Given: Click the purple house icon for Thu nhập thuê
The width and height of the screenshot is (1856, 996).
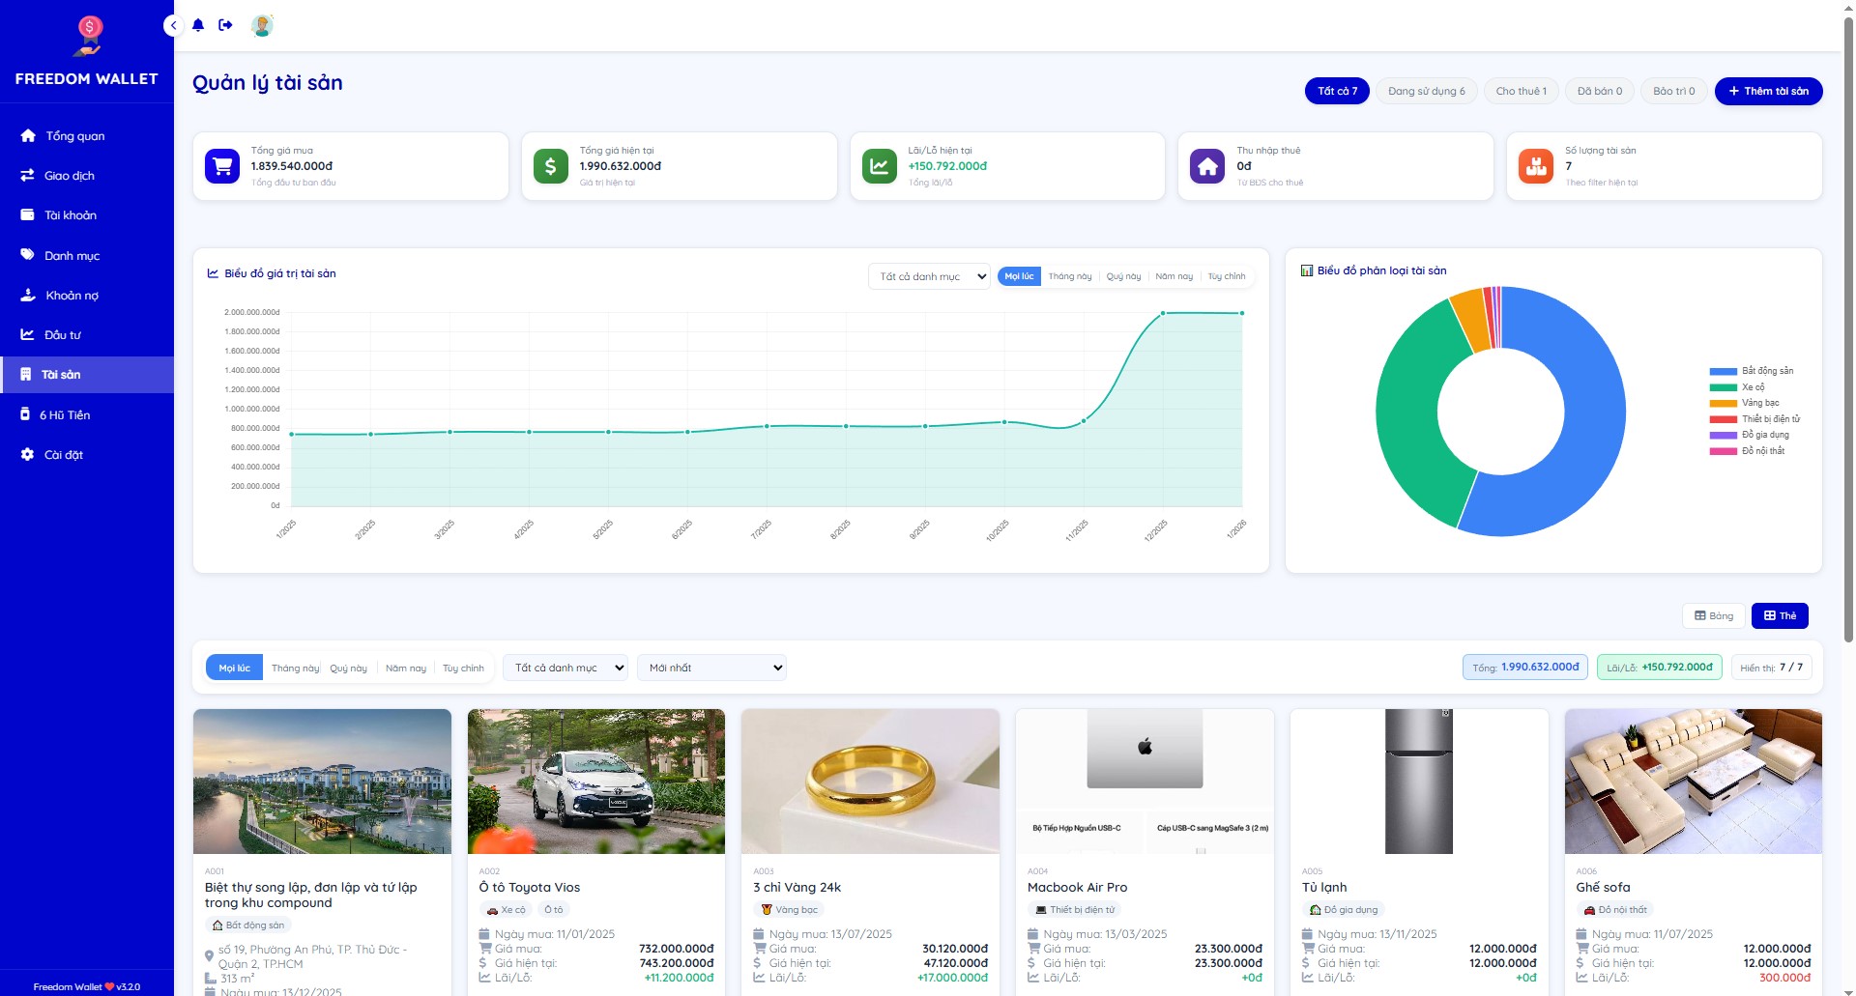Looking at the screenshot, I should click(1206, 166).
